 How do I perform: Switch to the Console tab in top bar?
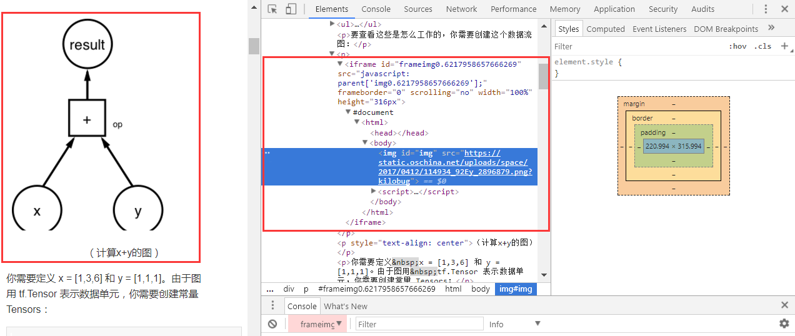(x=376, y=9)
